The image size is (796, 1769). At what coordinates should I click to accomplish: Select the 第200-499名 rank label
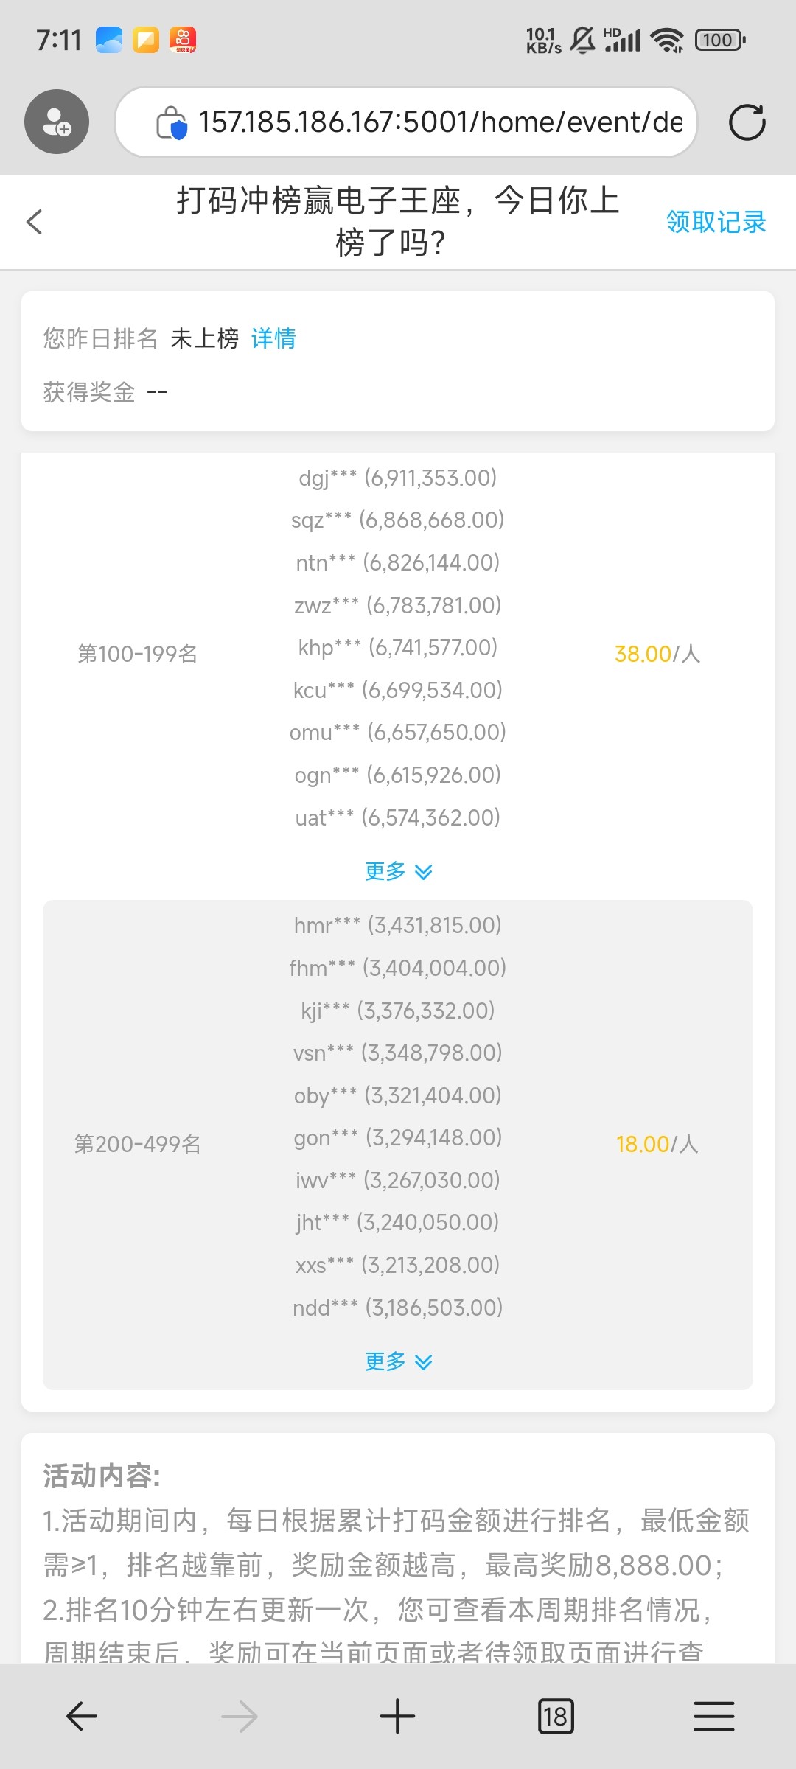[138, 1144]
